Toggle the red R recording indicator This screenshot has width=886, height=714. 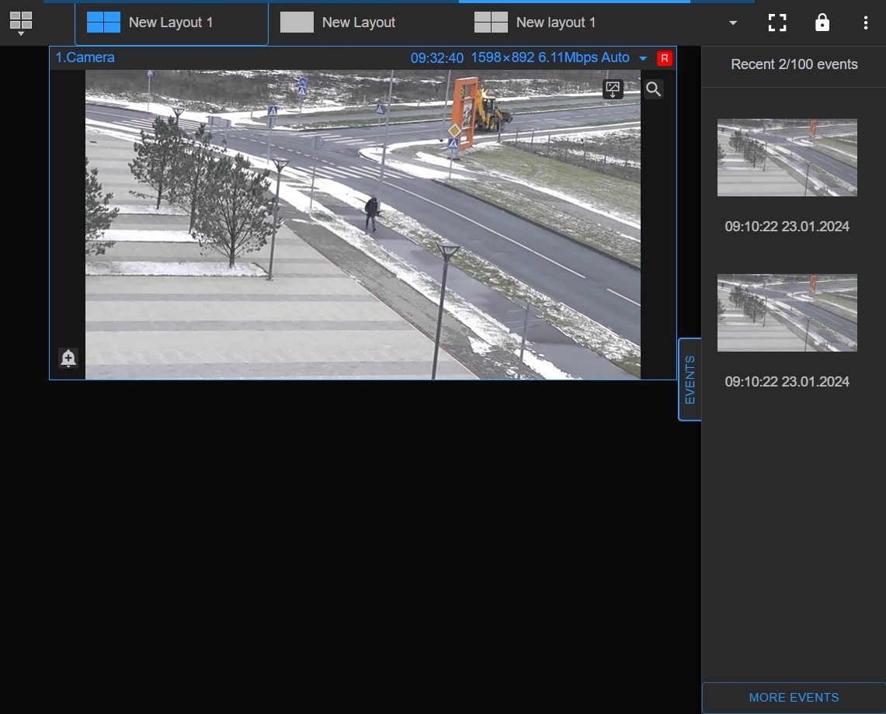point(664,58)
